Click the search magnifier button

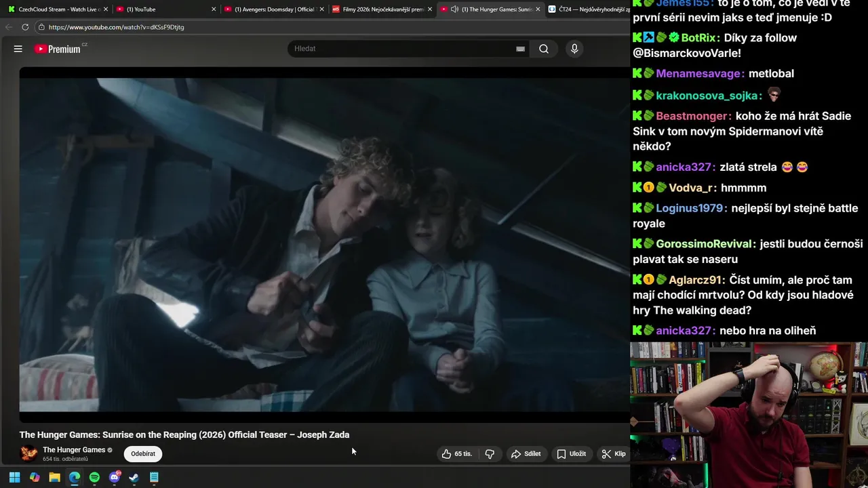[544, 49]
